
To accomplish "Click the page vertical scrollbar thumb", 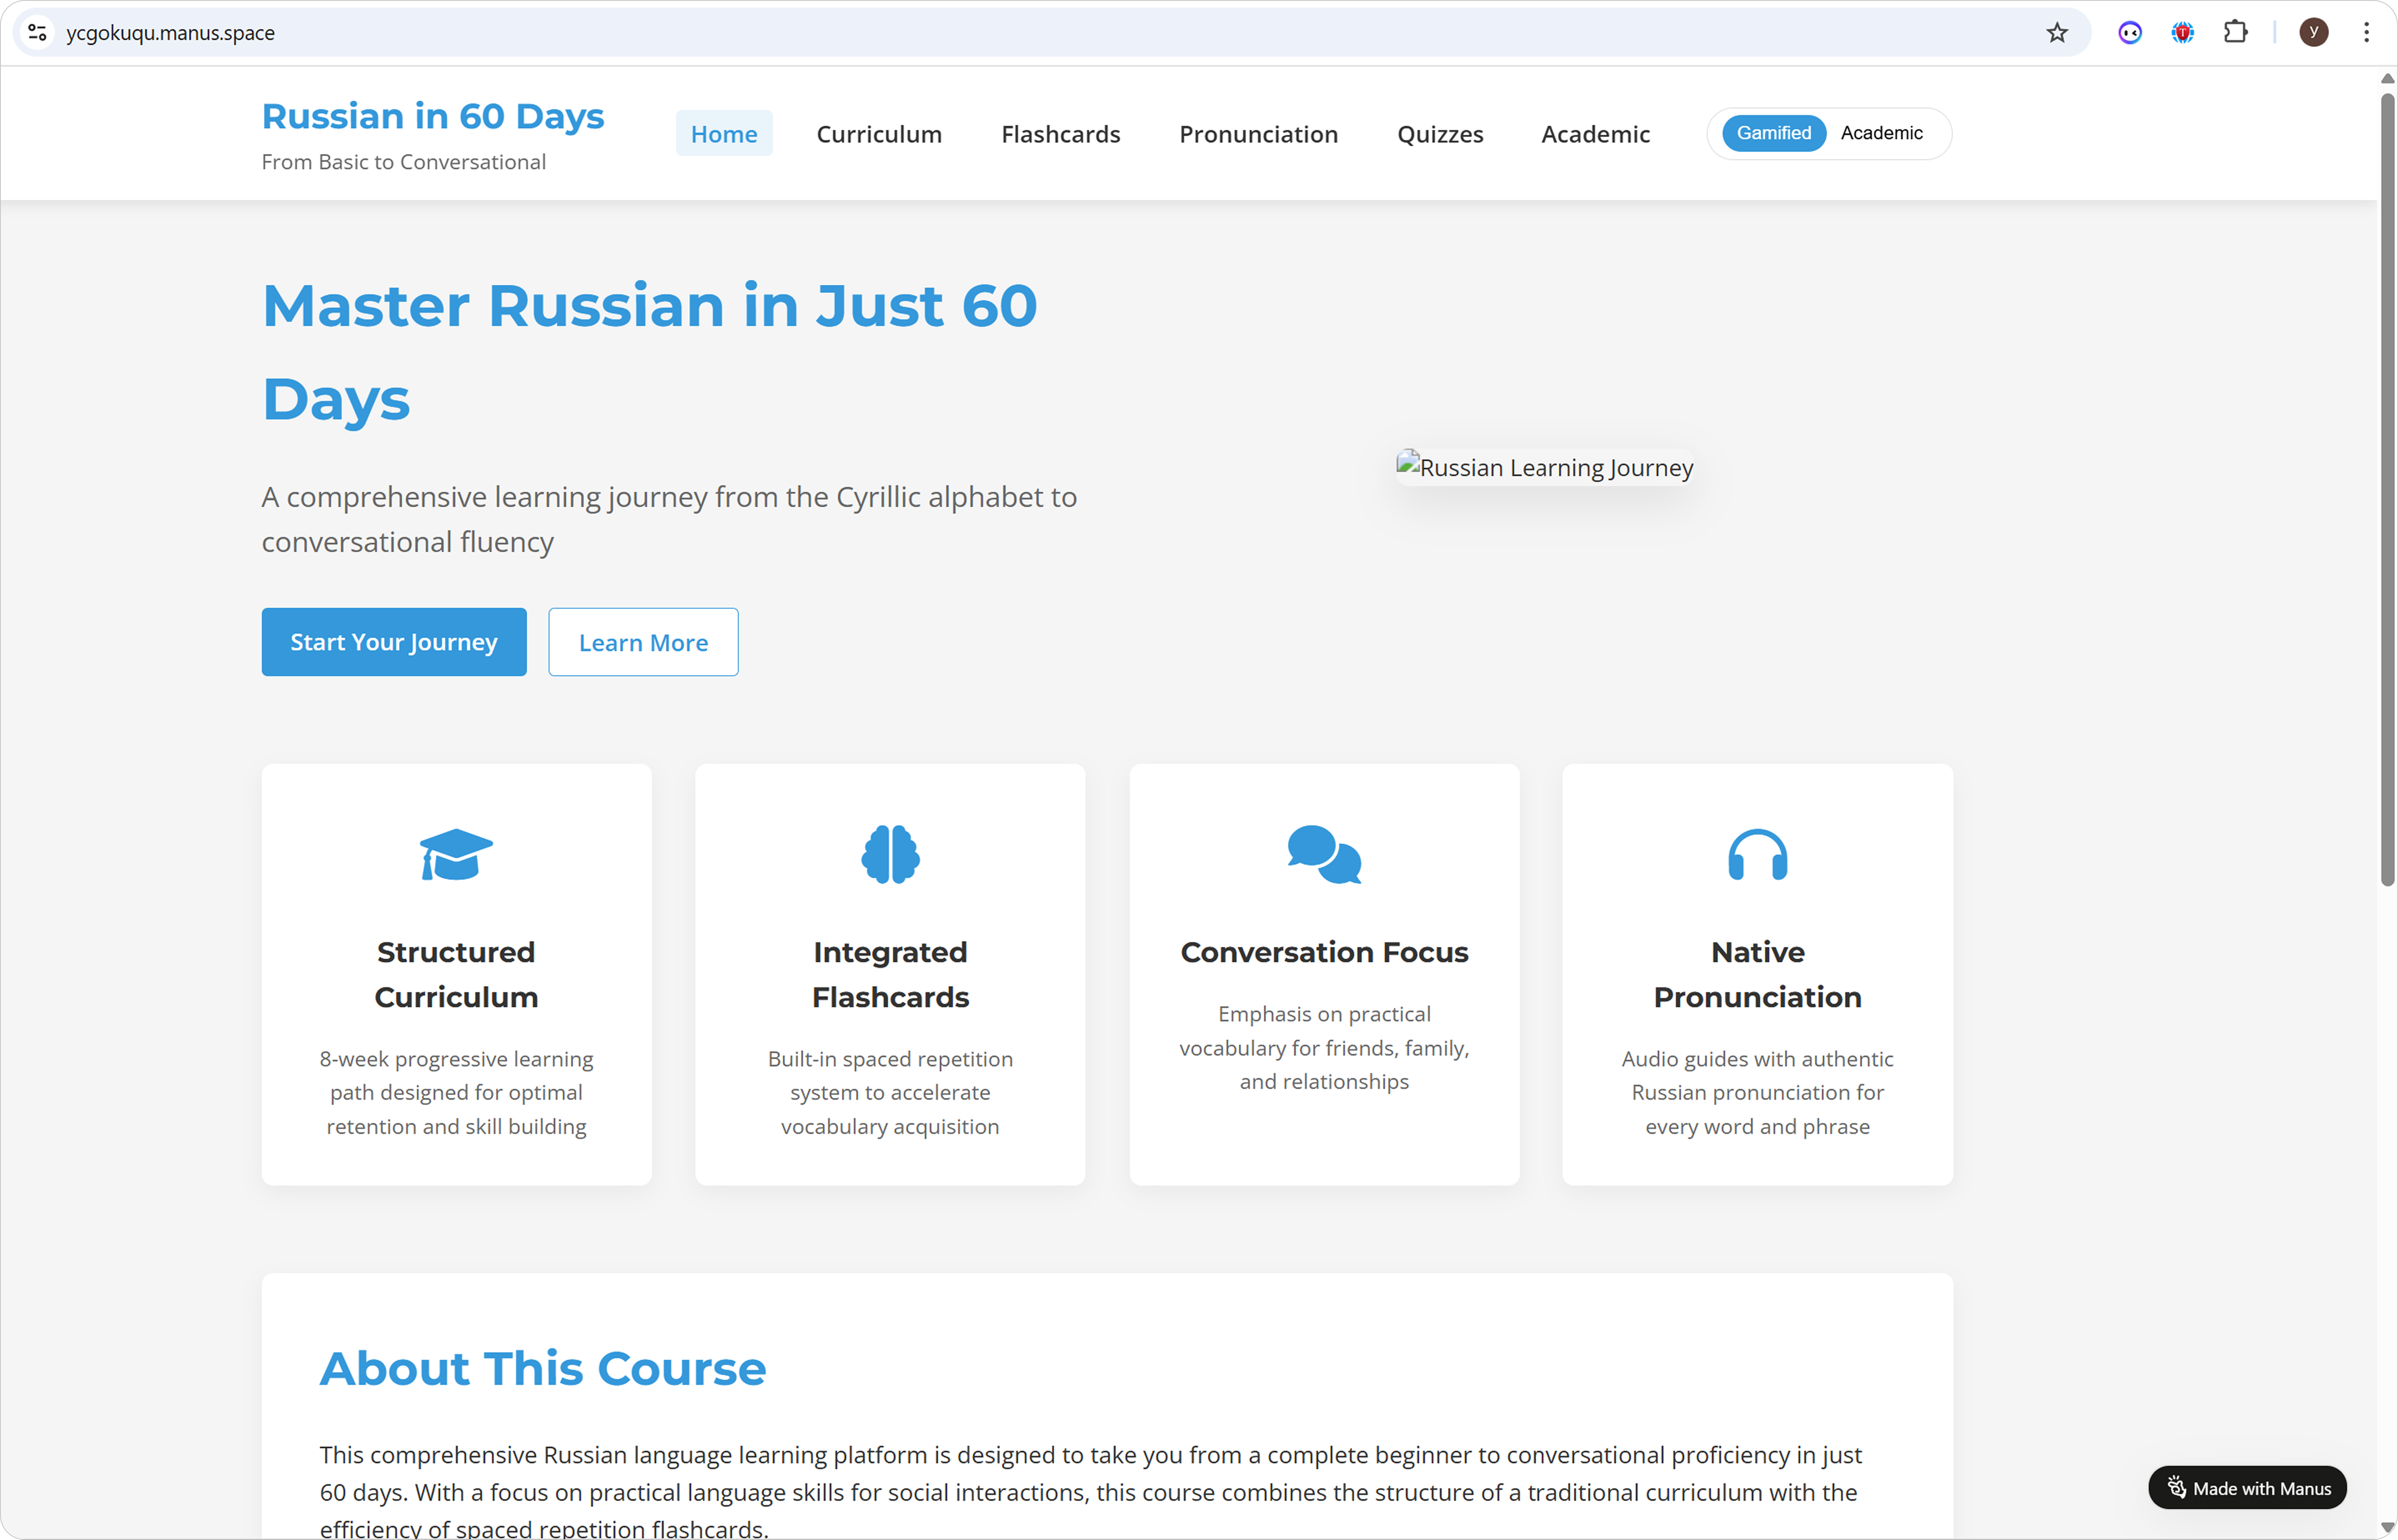I will click(x=2388, y=490).
